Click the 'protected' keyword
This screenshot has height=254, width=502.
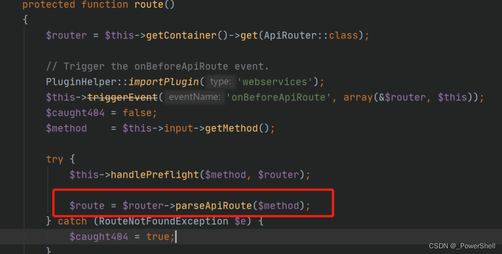pos(49,4)
